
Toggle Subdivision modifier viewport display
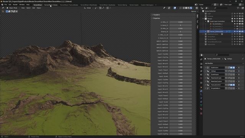[231, 67]
